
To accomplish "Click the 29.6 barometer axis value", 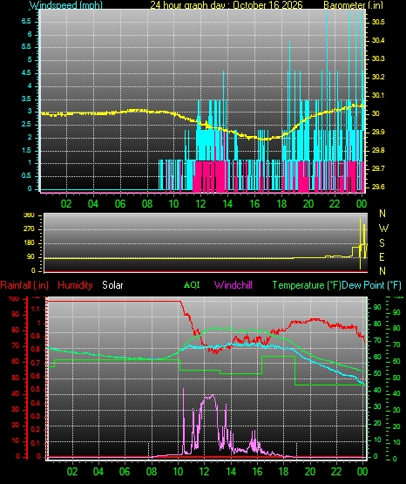I will tap(378, 187).
